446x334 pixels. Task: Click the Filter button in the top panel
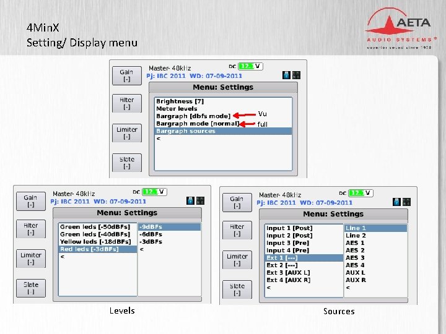point(127,103)
